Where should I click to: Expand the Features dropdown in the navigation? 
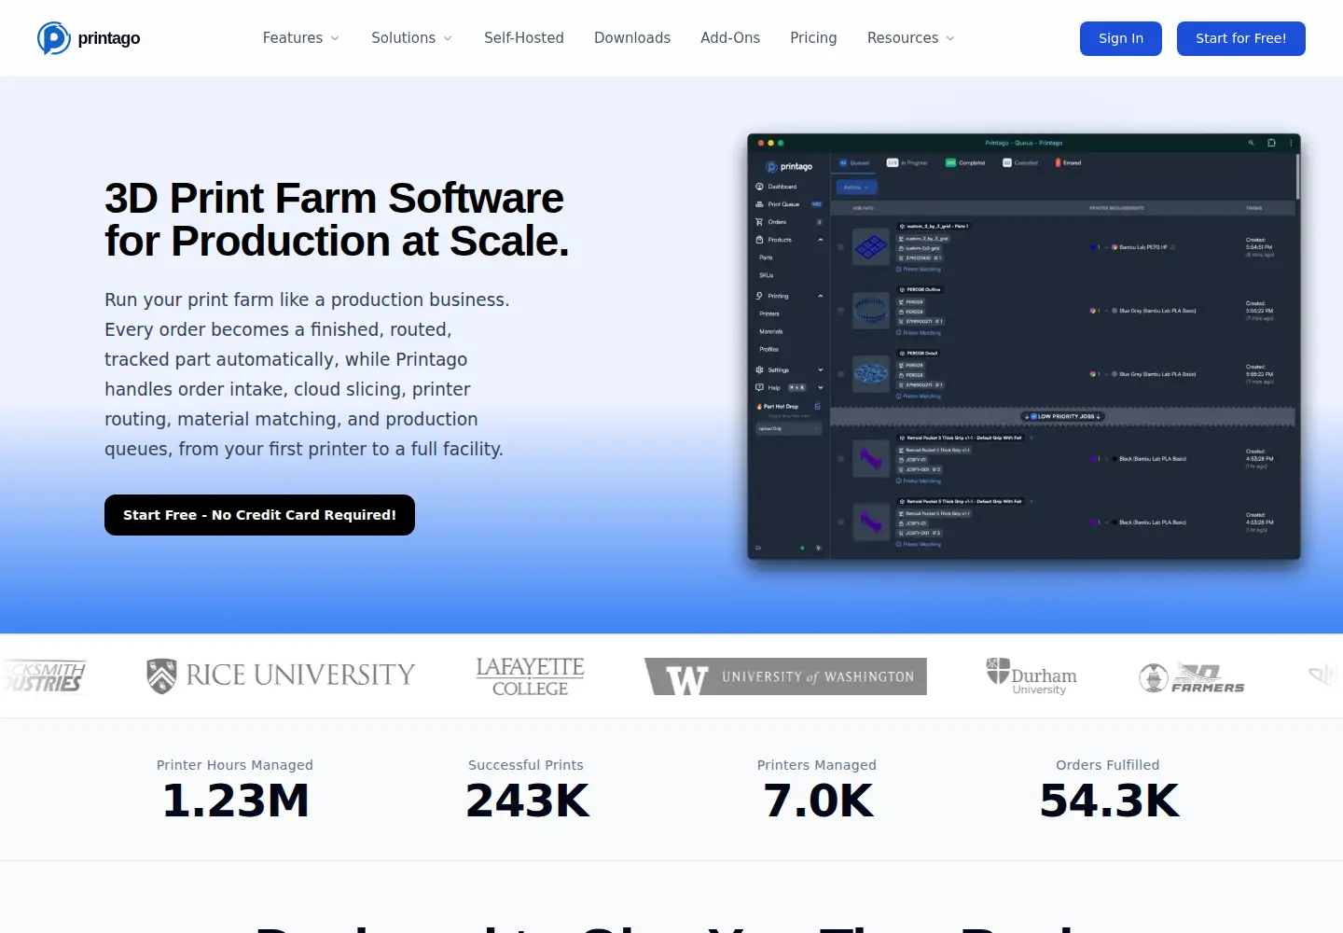tap(301, 38)
